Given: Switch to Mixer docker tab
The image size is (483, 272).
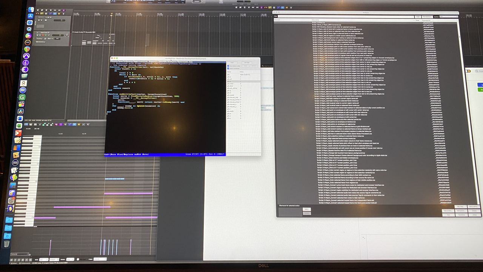Looking at the screenshot, I should (x=14, y=264).
